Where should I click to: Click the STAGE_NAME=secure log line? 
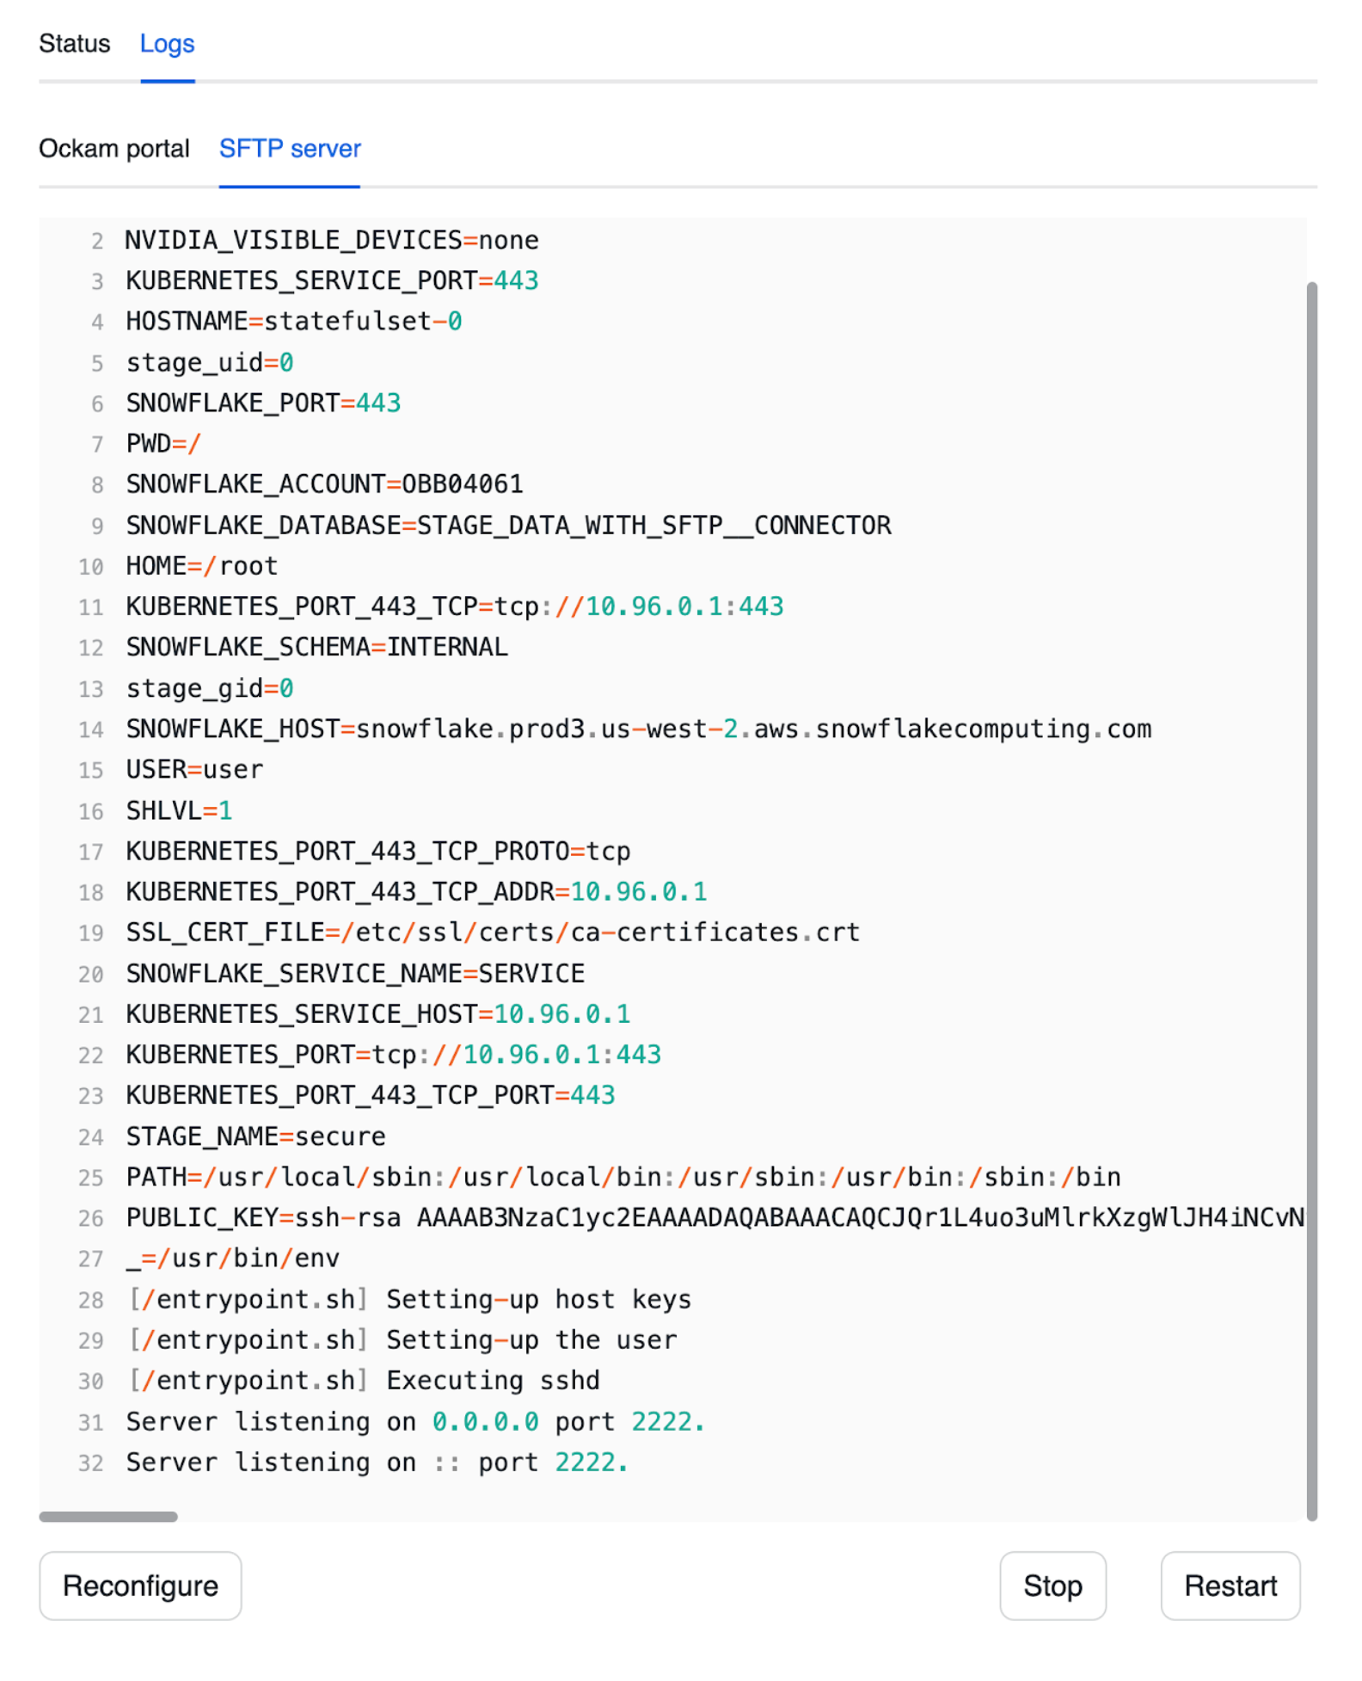pyautogui.click(x=255, y=1136)
